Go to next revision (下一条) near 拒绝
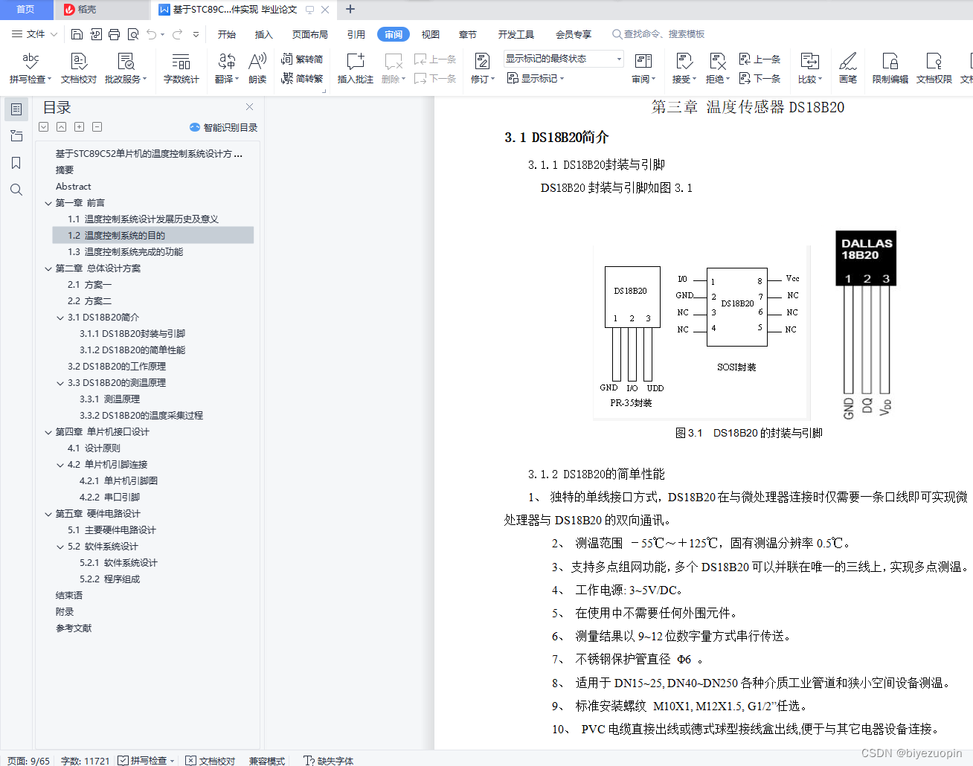This screenshot has height=766, width=973. tap(760, 78)
